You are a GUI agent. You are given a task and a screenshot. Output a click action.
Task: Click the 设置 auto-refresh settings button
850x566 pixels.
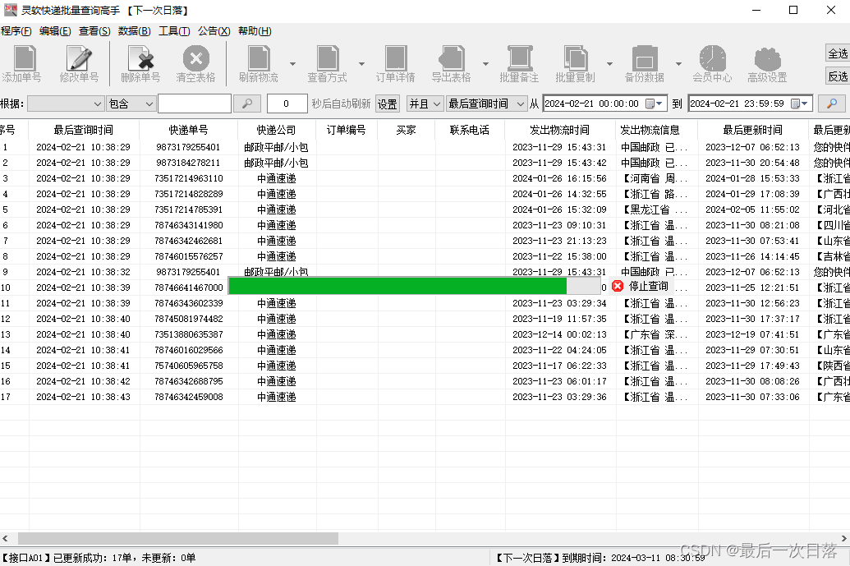[x=387, y=104]
